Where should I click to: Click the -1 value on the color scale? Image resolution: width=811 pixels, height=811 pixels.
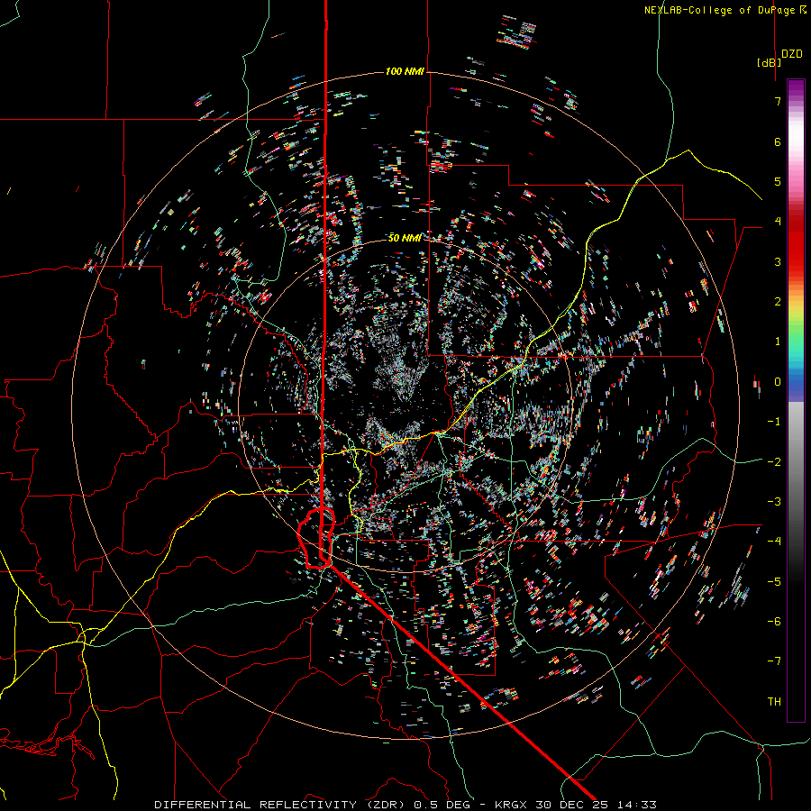[774, 422]
